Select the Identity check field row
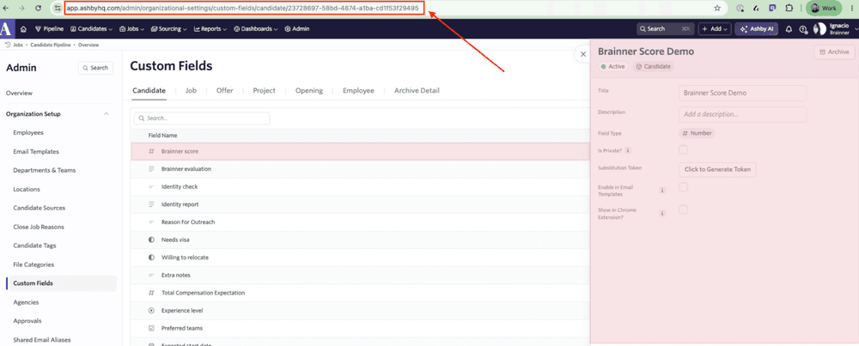 [x=361, y=186]
